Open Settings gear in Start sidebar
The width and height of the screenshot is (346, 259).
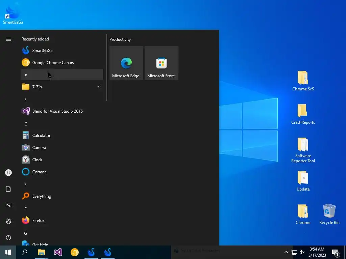tap(8, 221)
